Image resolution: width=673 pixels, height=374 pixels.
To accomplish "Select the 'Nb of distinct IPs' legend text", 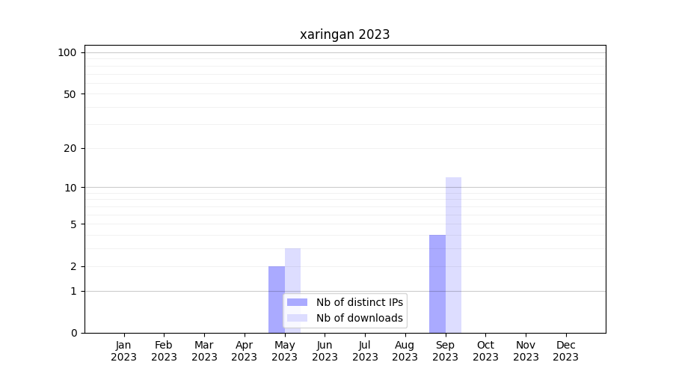I will [x=359, y=302].
